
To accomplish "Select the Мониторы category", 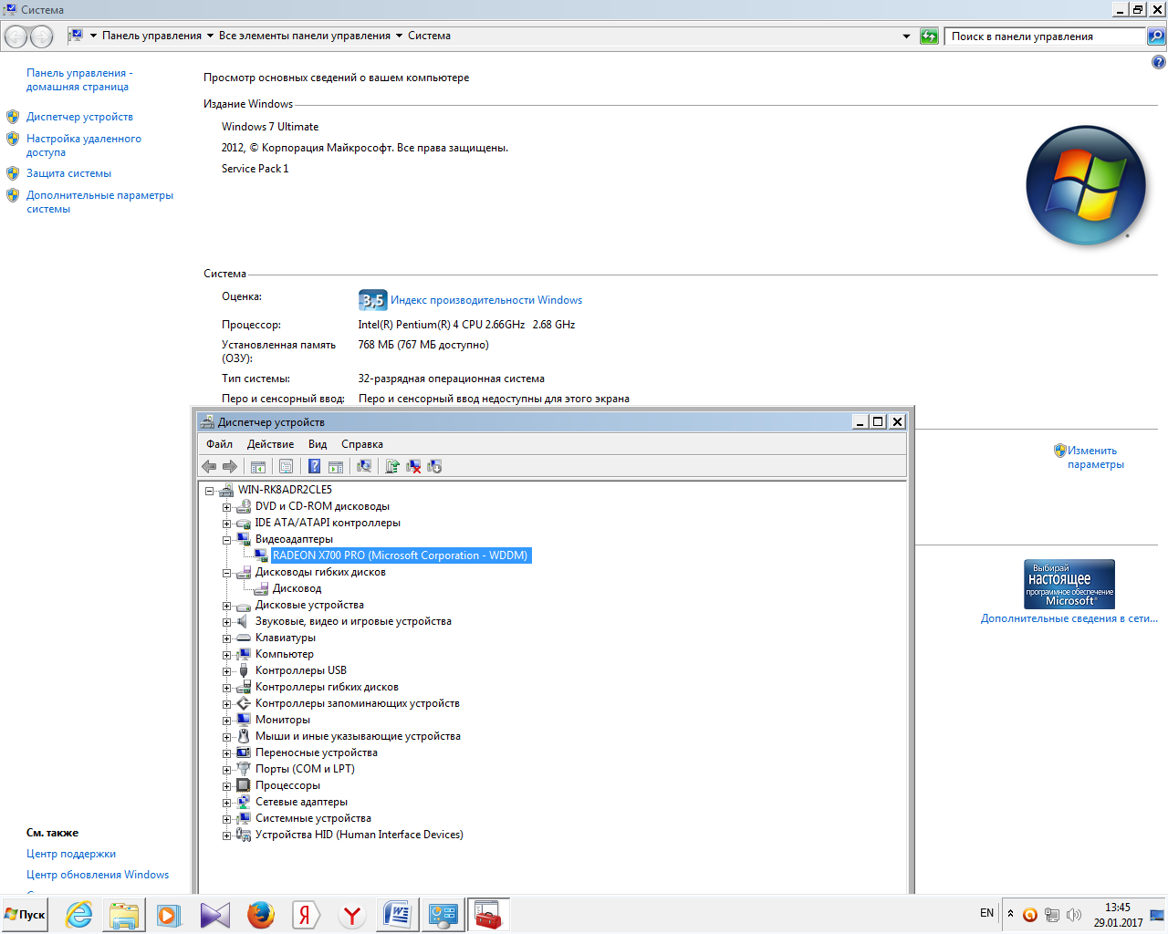I will tap(283, 720).
